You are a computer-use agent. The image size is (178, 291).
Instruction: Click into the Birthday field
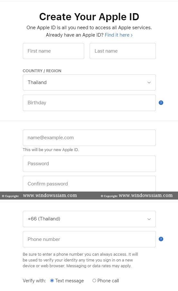[89, 103]
